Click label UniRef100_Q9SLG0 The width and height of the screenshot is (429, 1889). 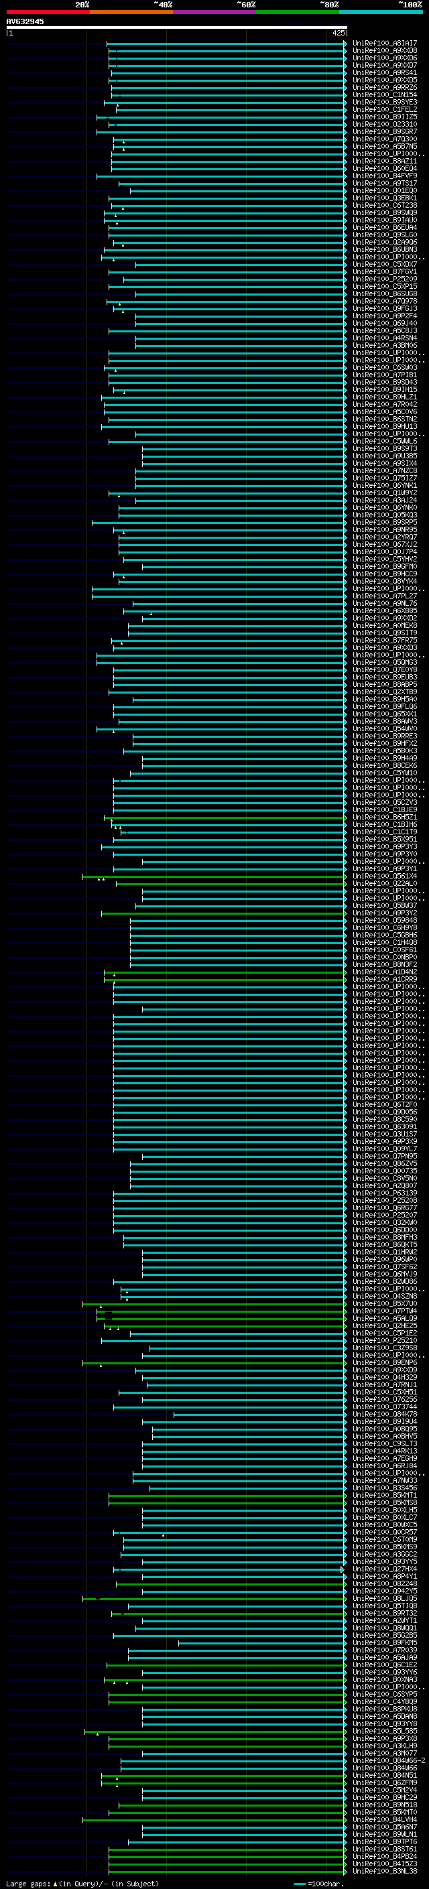(385, 235)
